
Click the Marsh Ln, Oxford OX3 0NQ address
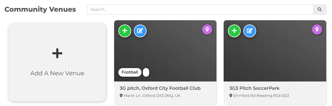(x=152, y=96)
